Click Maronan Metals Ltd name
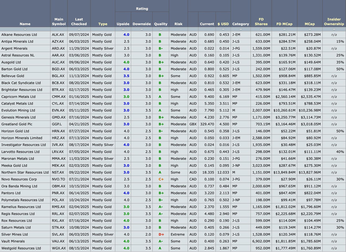 pyautogui.click(x=18, y=159)
